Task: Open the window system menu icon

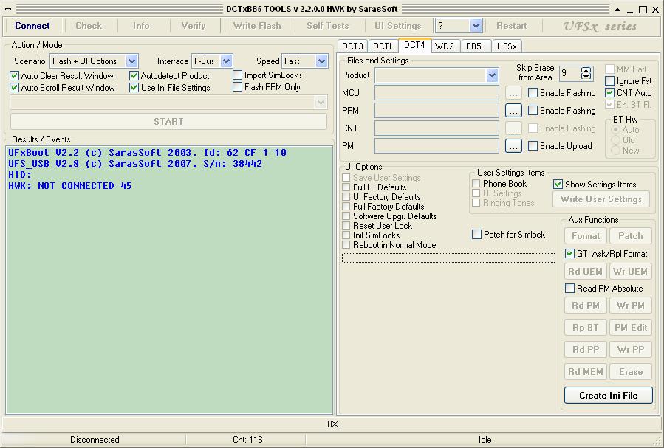Action: (x=8, y=9)
